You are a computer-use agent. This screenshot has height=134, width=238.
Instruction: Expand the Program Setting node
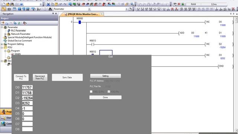(x=2, y=44)
